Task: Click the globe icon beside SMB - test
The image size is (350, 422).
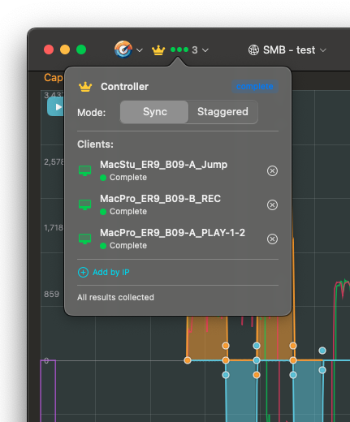Action: click(253, 50)
